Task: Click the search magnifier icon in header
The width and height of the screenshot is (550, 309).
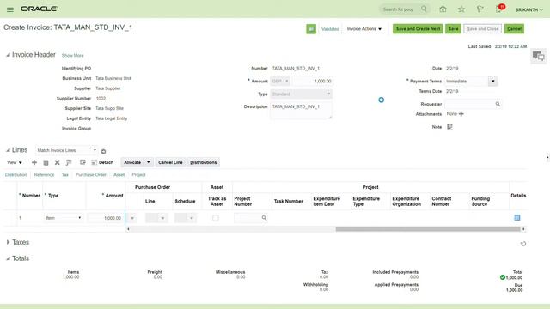Action: point(424,9)
